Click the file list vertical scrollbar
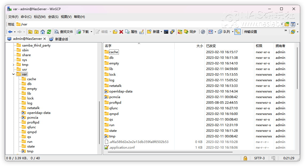Image resolution: width=305 pixels, height=166 pixels. click(297, 68)
